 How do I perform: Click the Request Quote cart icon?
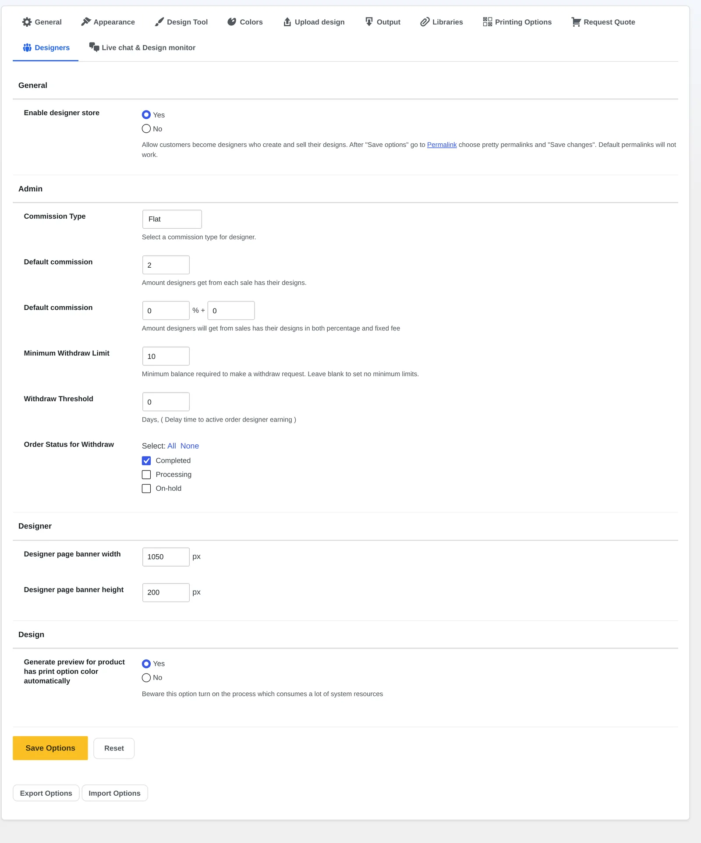click(x=576, y=22)
